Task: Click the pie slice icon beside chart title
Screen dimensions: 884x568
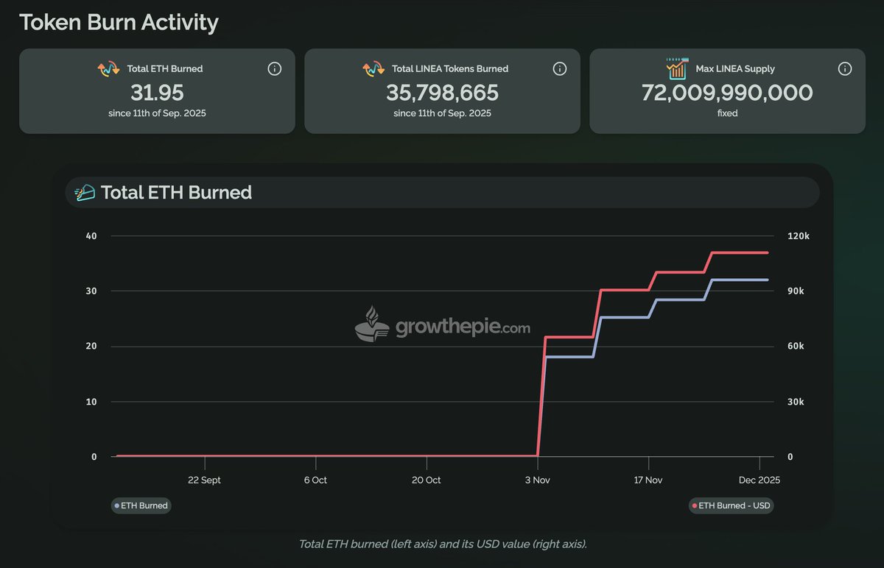Action: 85,193
